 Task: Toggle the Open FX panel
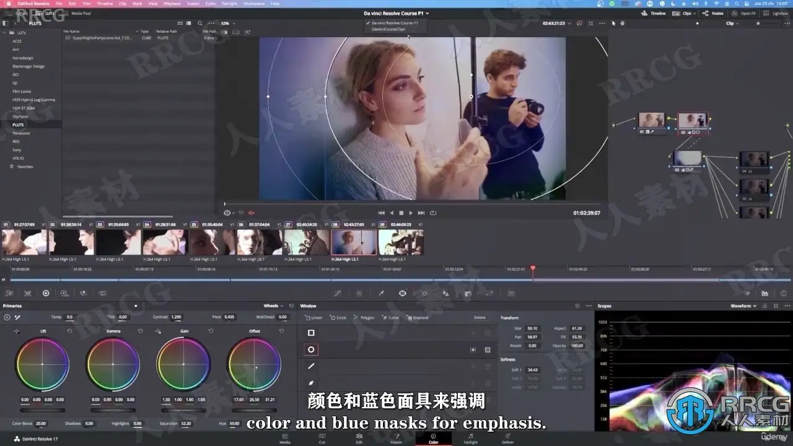pyautogui.click(x=745, y=13)
